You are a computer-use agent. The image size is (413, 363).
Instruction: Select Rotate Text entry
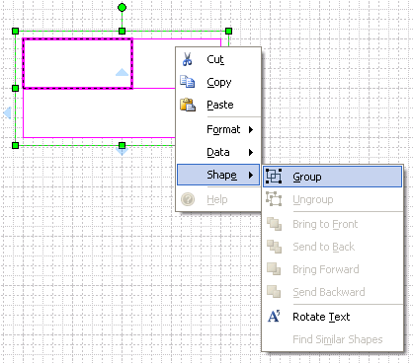pos(333,317)
